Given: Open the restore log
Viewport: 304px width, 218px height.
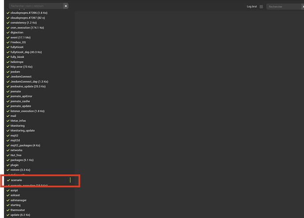Looking at the screenshot, I should pos(20,170).
